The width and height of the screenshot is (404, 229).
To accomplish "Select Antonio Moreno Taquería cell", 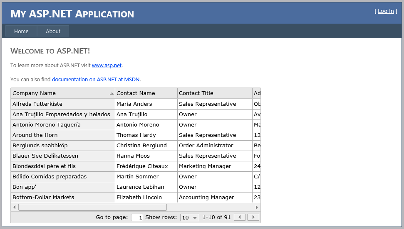I will [63, 124].
